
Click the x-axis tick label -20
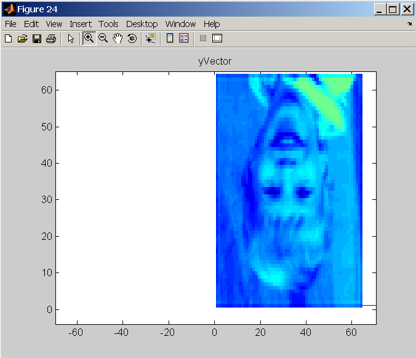point(167,332)
